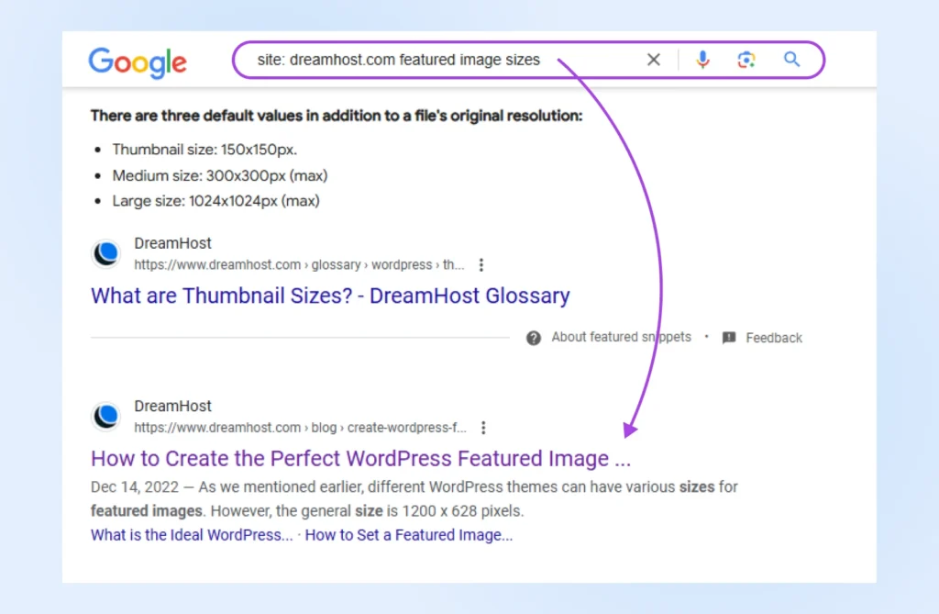This screenshot has height=614, width=939.
Task: Open three-dot menu for the glossary result
Action: 481,265
